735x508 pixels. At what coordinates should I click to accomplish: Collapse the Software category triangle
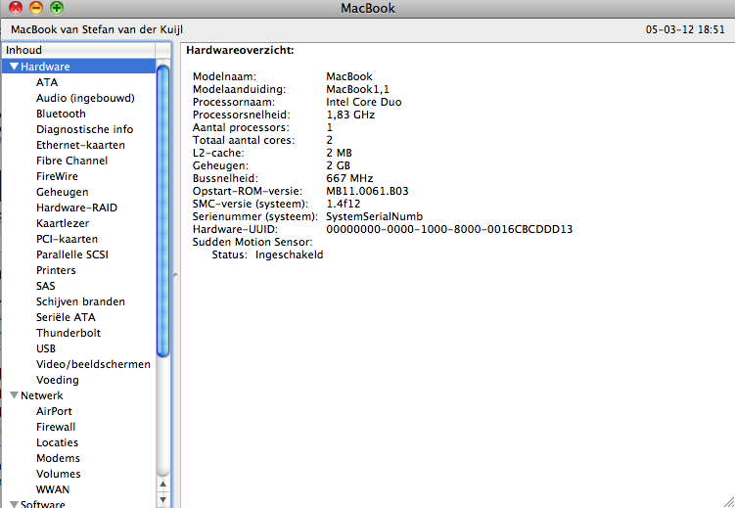click(x=14, y=504)
